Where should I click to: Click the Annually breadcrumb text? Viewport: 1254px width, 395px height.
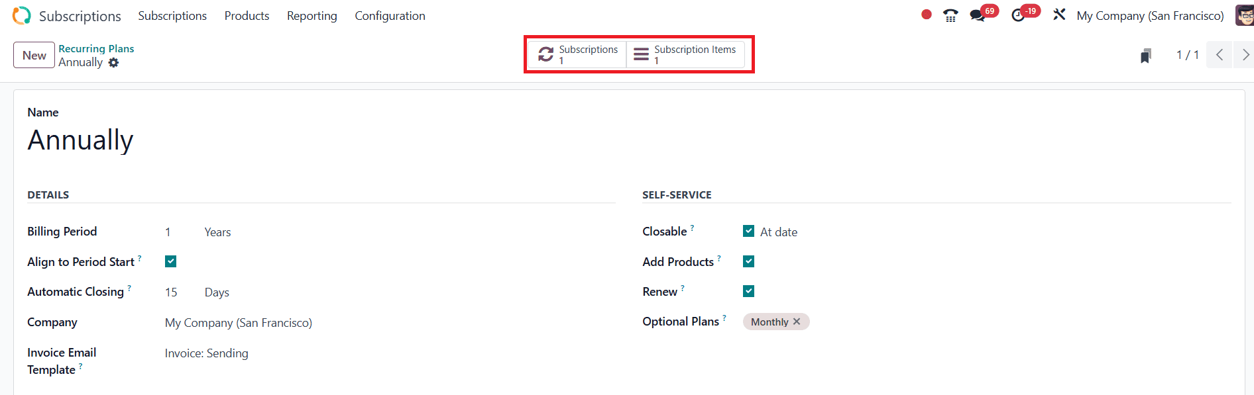(80, 62)
